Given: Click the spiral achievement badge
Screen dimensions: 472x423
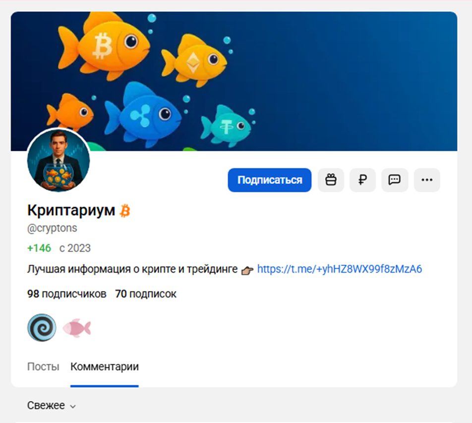Looking at the screenshot, I should click(x=42, y=328).
